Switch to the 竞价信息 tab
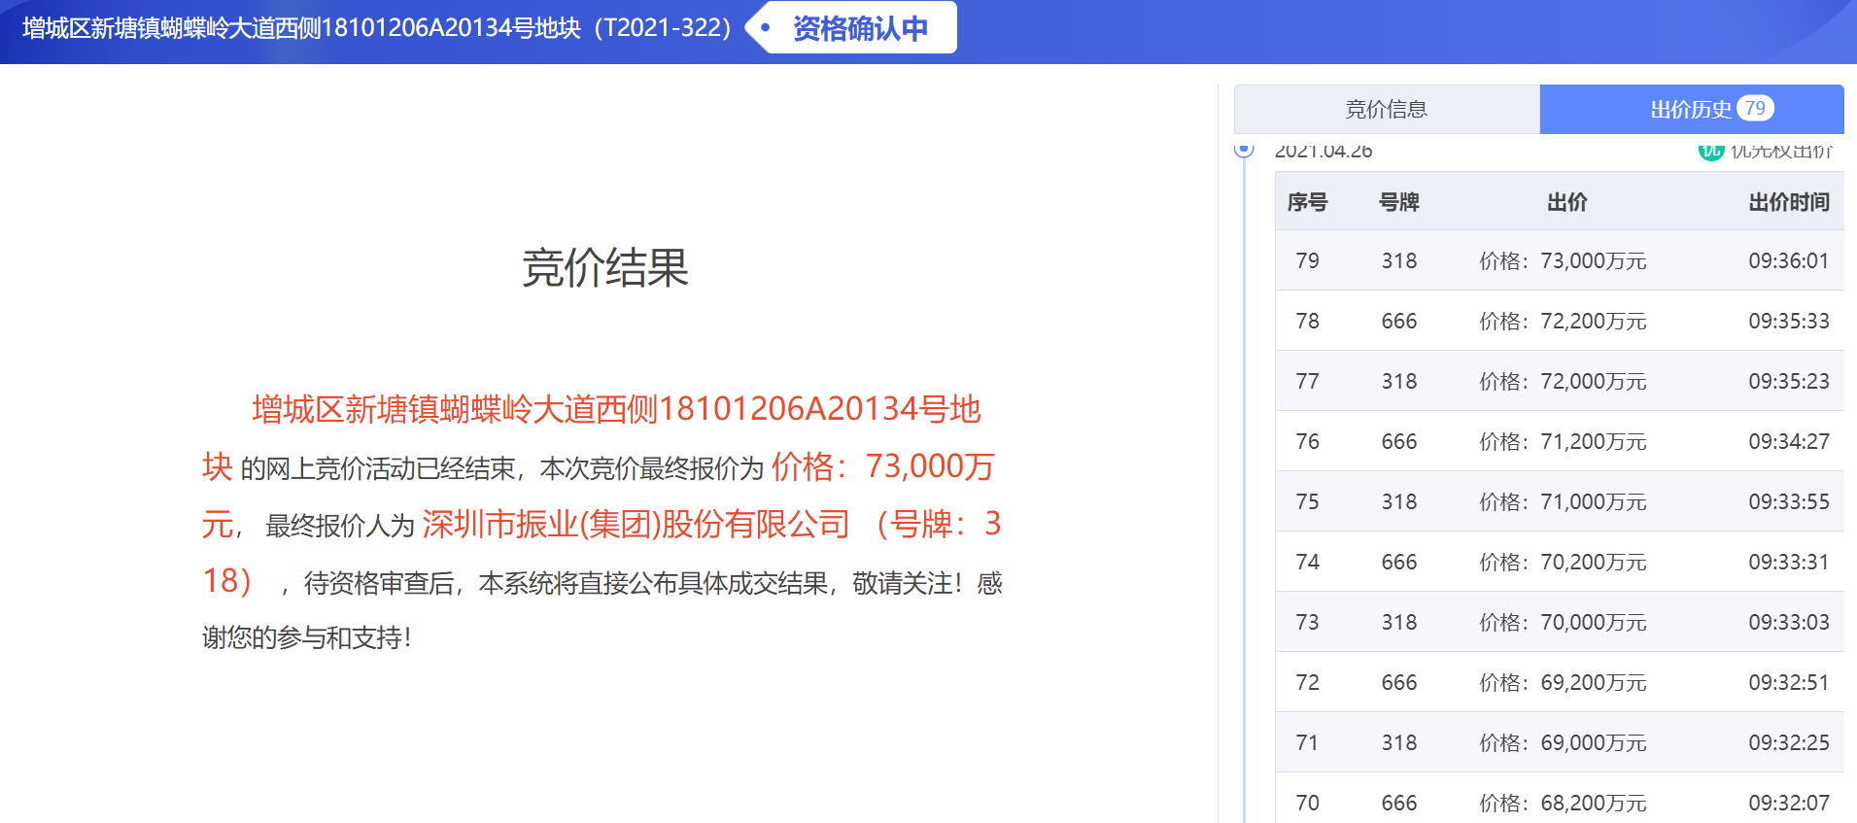1857x823 pixels. (x=1386, y=110)
